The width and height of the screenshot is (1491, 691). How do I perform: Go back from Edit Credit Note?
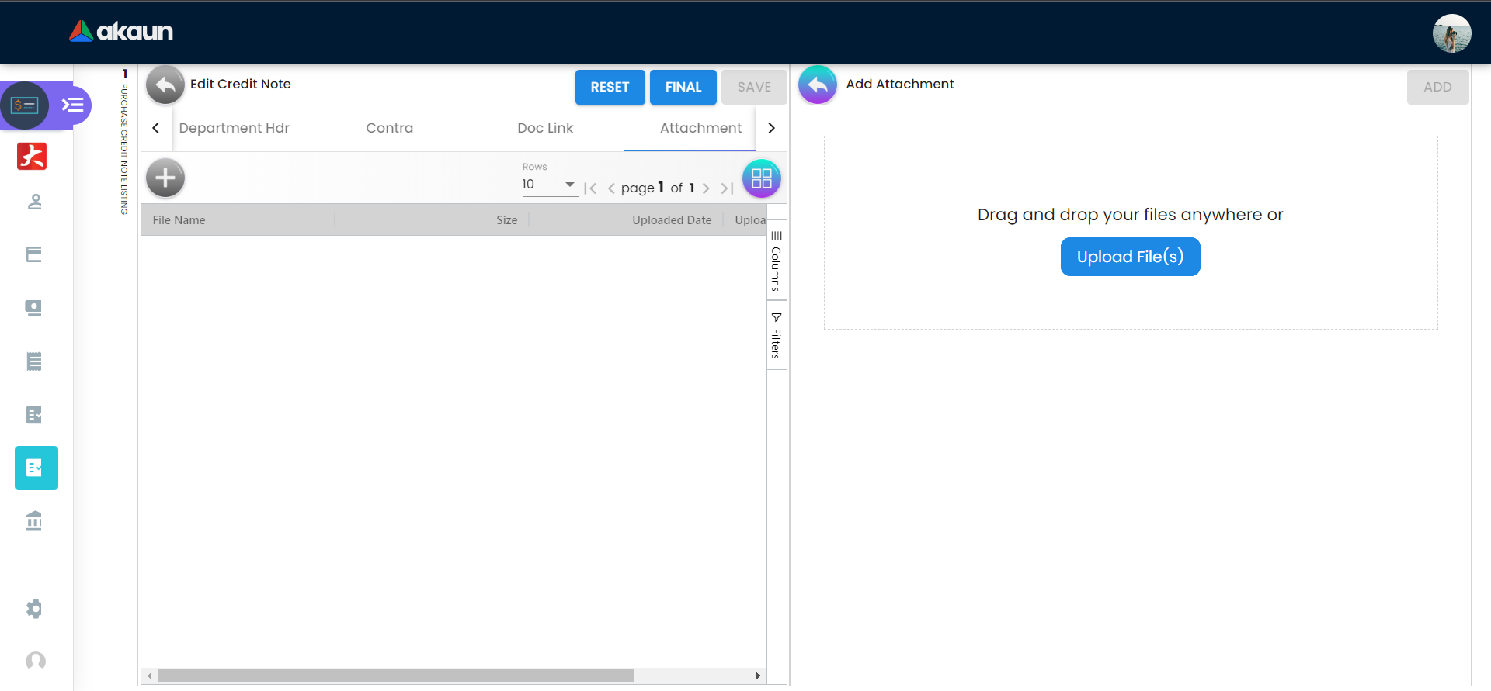point(165,85)
